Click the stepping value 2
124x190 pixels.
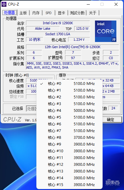coord(111,52)
